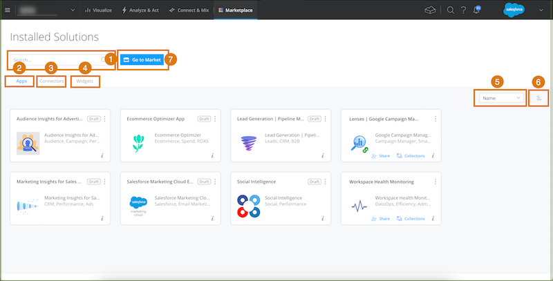Viewport: 553px width, 281px height.
Task: Click Collections on Lenses Google Campaign card
Action: click(x=411, y=155)
